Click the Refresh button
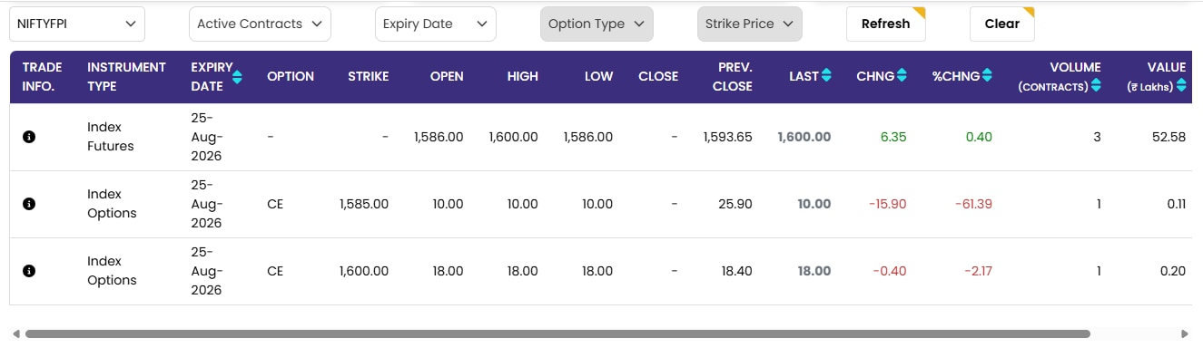This screenshot has width=1203, height=357. [885, 24]
